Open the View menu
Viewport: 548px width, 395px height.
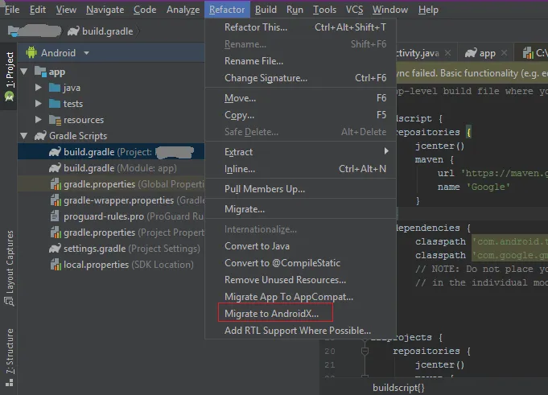66,10
